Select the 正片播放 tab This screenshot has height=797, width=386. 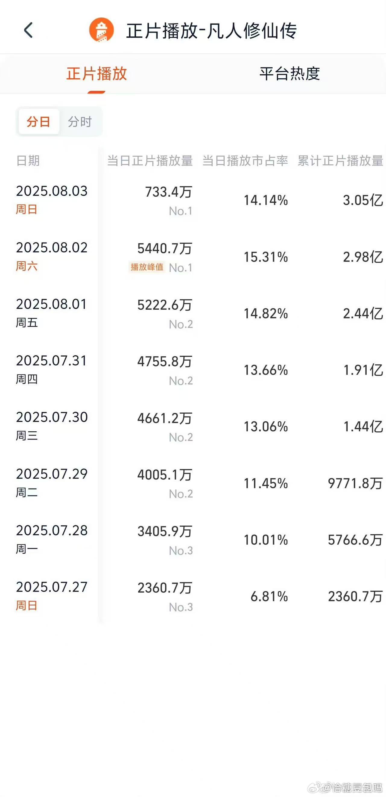[96, 73]
